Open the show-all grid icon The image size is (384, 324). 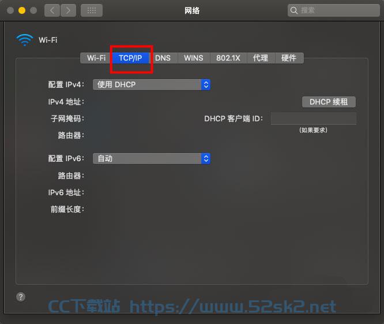point(92,10)
